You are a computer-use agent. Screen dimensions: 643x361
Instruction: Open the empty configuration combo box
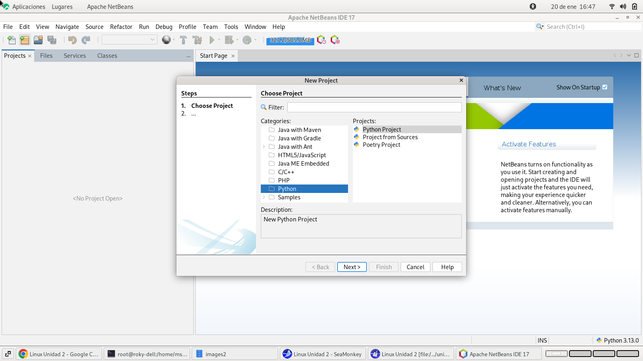pos(129,40)
